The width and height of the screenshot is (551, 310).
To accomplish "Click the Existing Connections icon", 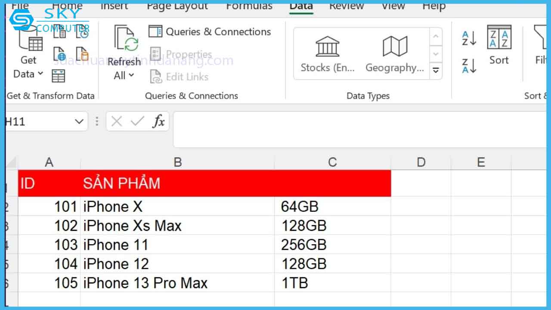I will (82, 54).
